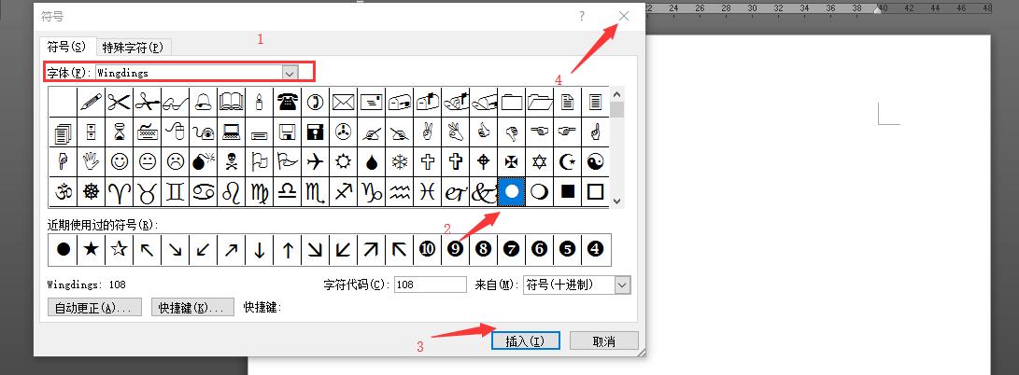Image resolution: width=1019 pixels, height=375 pixels.
Task: Pick the Om symbol
Action: (x=63, y=192)
